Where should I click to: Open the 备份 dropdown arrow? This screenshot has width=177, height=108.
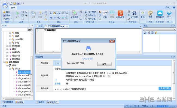point(143,19)
